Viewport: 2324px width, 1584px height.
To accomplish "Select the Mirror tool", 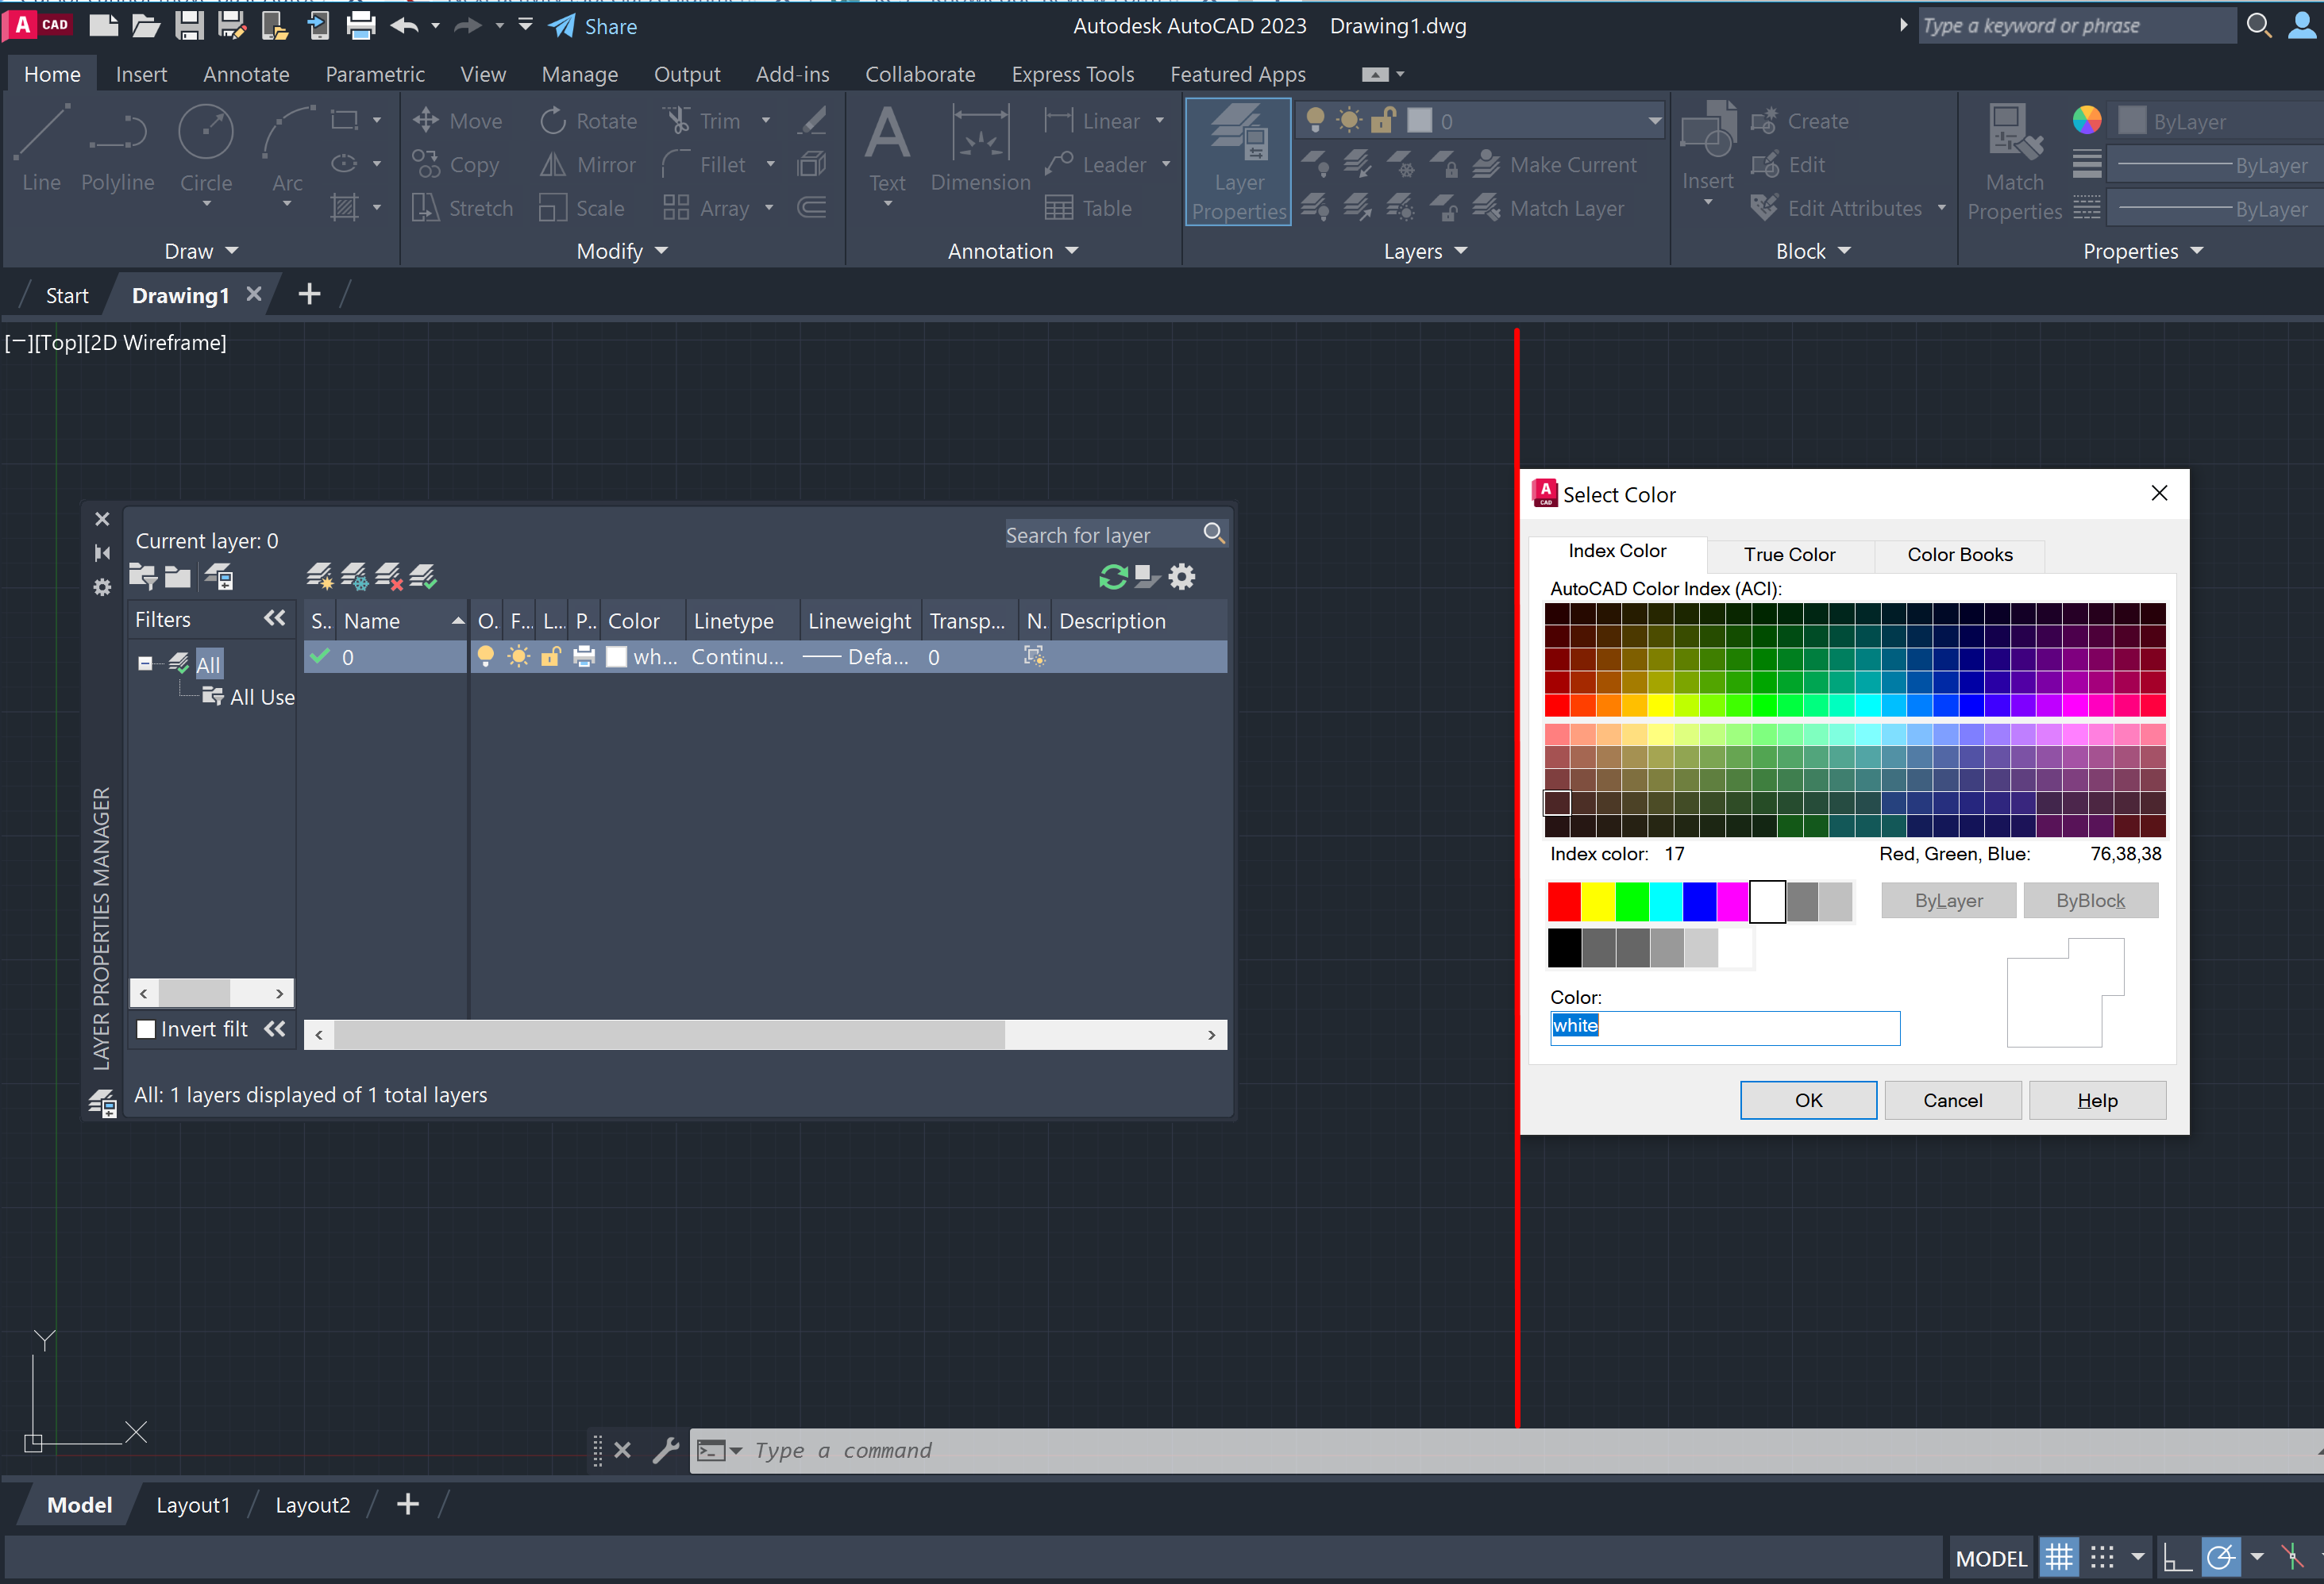I will point(586,164).
